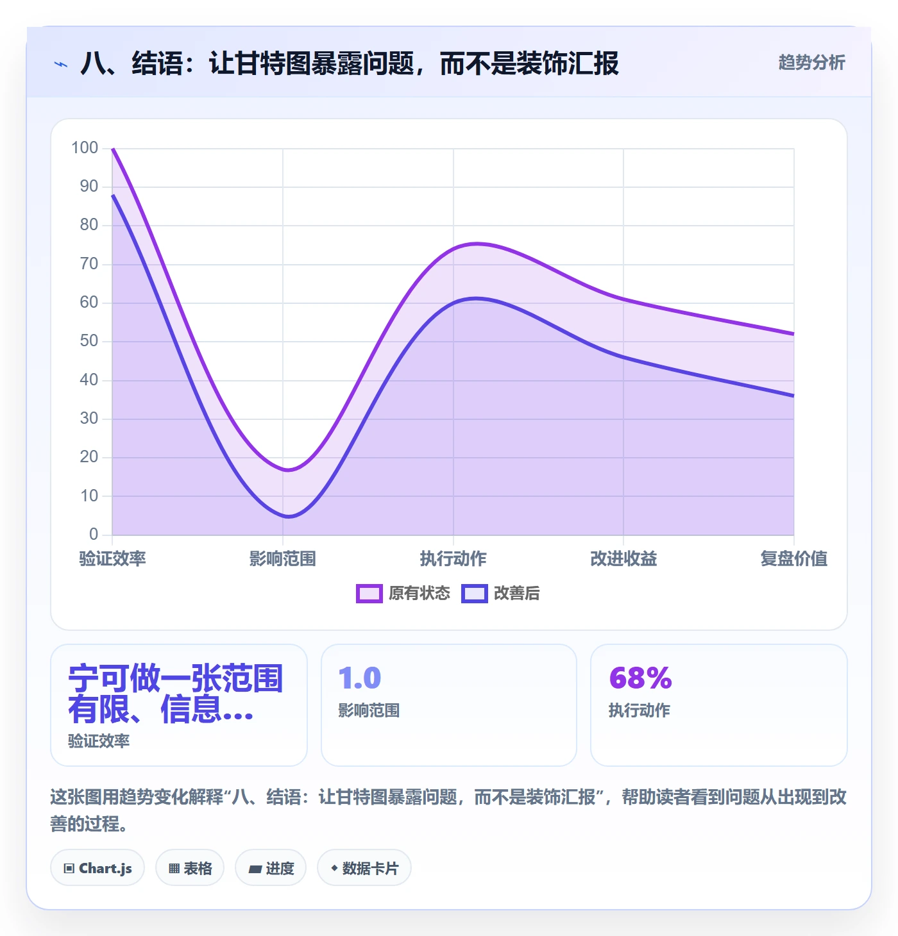The height and width of the screenshot is (936, 898).
Task: Click the heading 八、结语：让甘特图暴露问题，而不是装饰汇报
Action: pyautogui.click(x=350, y=63)
